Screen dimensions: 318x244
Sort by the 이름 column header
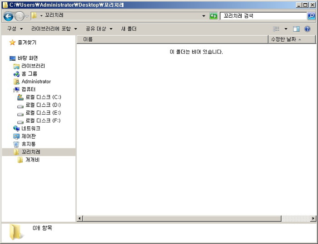172,39
